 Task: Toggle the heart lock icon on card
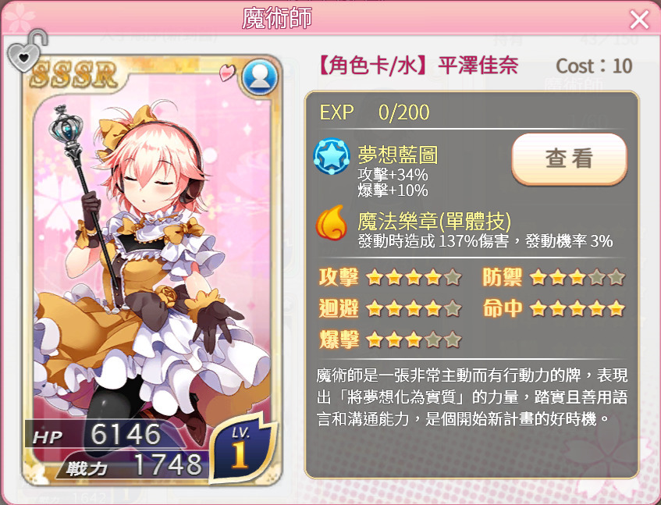(27, 52)
